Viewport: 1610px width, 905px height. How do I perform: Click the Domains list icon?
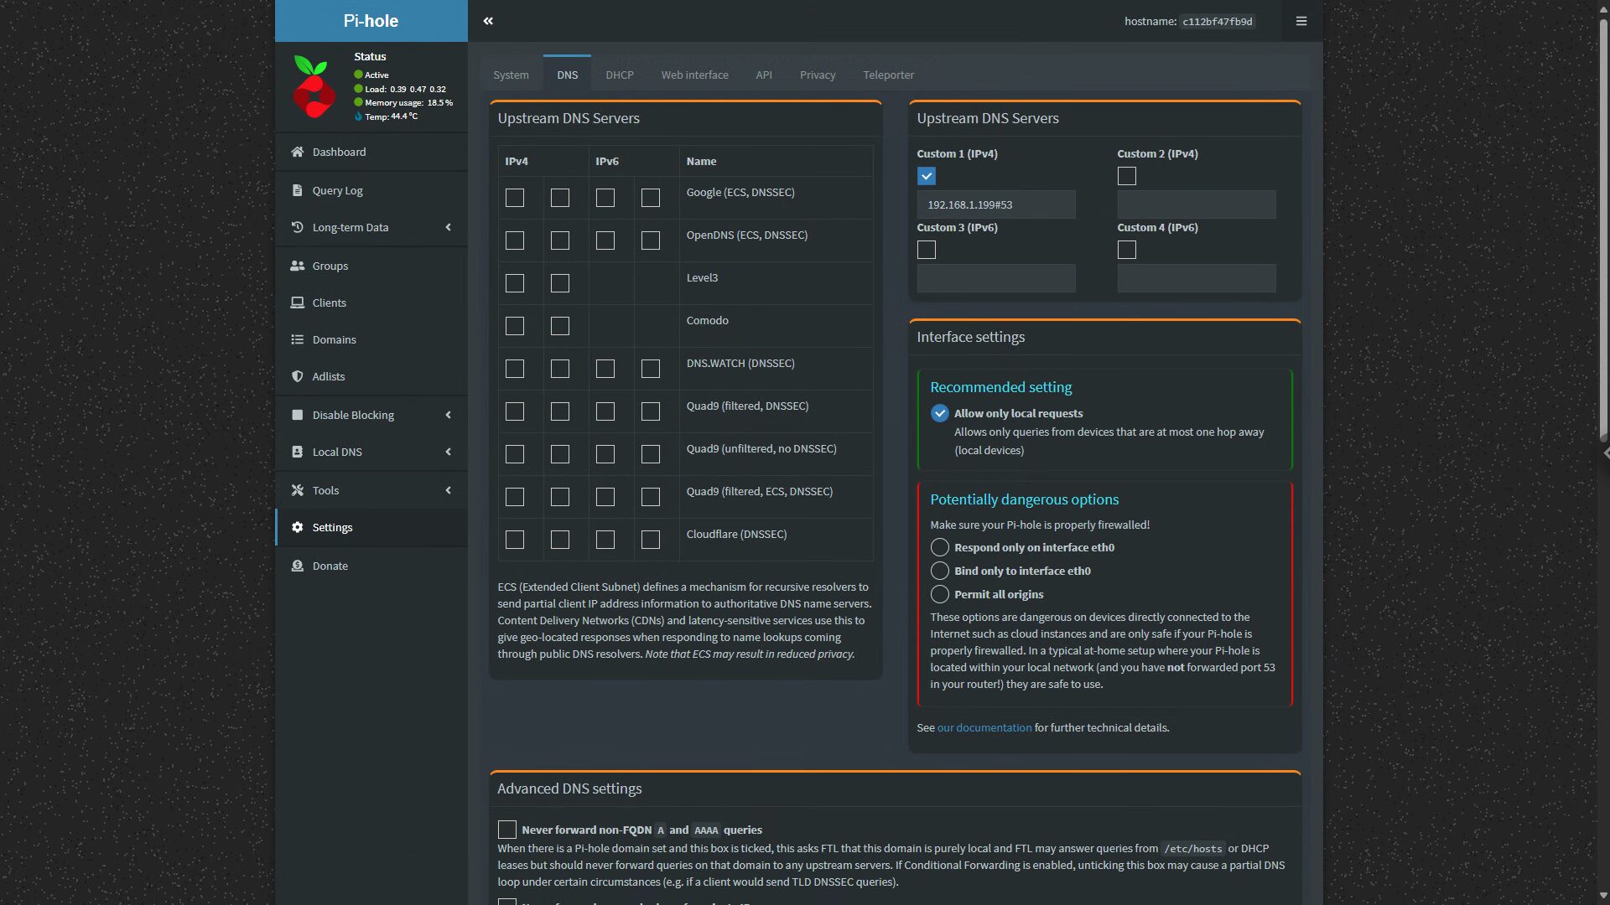pyautogui.click(x=297, y=339)
